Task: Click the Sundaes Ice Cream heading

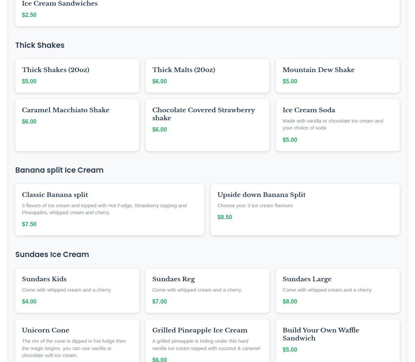Action: pos(52,254)
